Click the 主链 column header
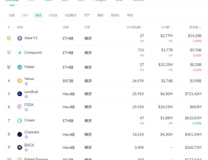This screenshot has width=208, height=160. 66,27
